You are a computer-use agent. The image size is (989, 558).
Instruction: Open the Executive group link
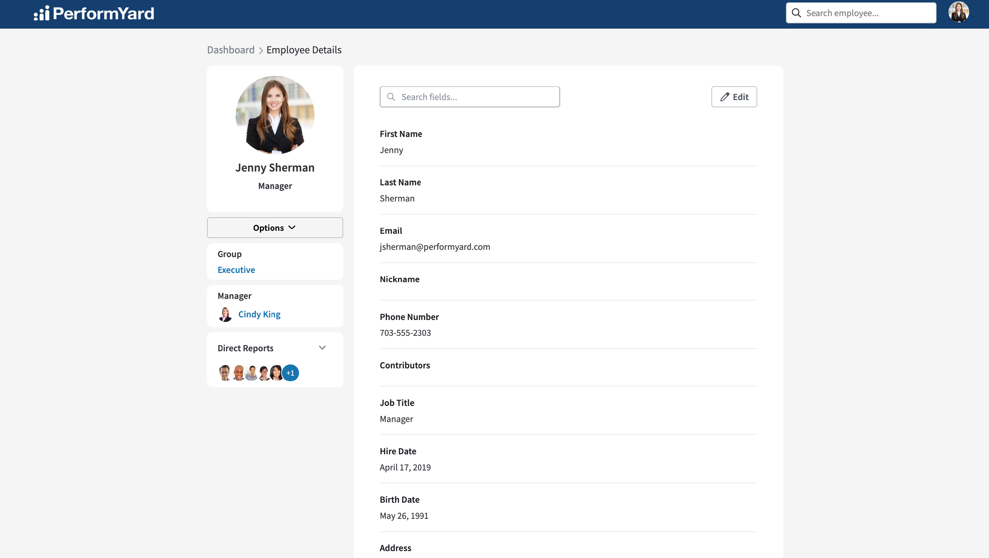236,270
